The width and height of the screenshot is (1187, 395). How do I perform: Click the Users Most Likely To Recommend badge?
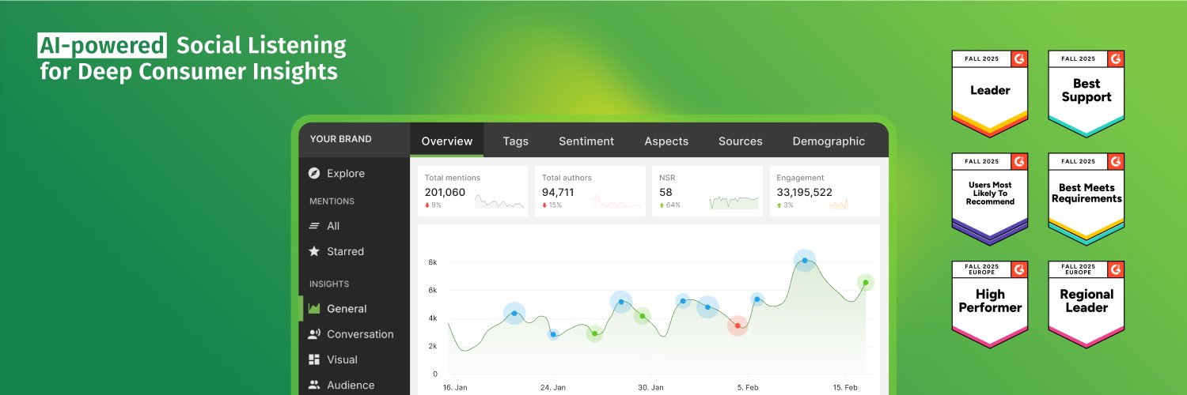[x=990, y=199]
